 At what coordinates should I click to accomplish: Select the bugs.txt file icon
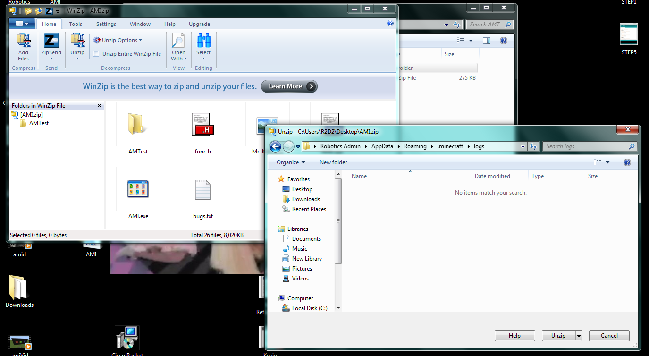tap(203, 189)
